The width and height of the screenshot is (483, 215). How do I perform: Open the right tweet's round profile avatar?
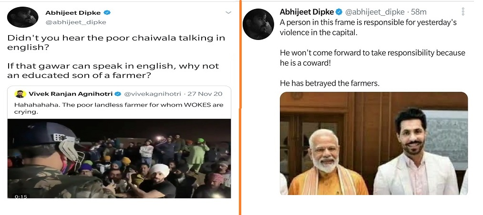(258, 24)
